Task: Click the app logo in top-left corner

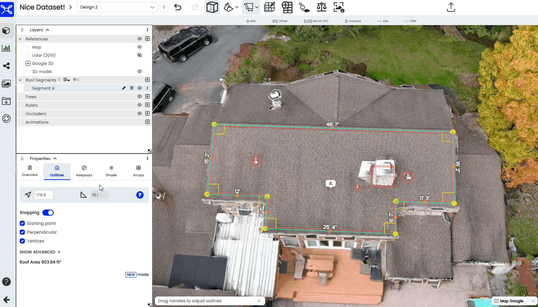Action: click(7, 9)
